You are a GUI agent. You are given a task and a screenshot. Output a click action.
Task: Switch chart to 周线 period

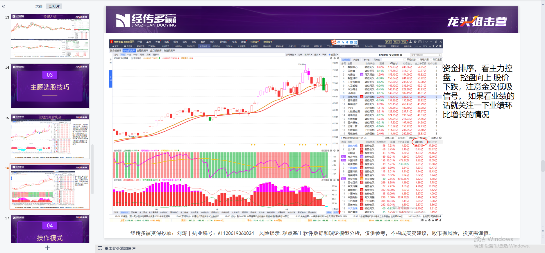click(x=142, y=54)
